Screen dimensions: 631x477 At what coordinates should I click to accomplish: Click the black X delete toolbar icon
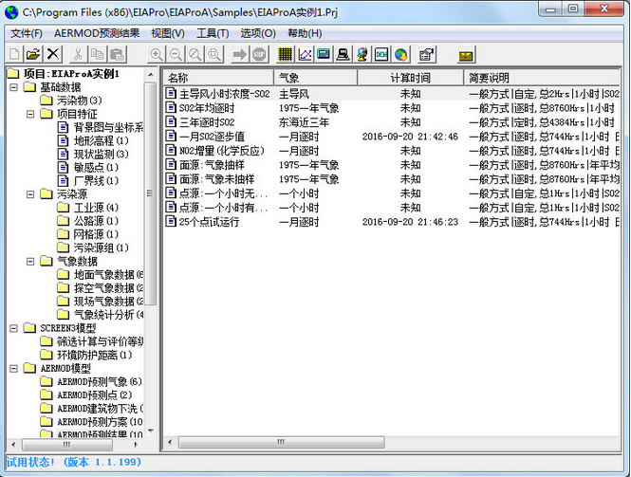pos(53,54)
